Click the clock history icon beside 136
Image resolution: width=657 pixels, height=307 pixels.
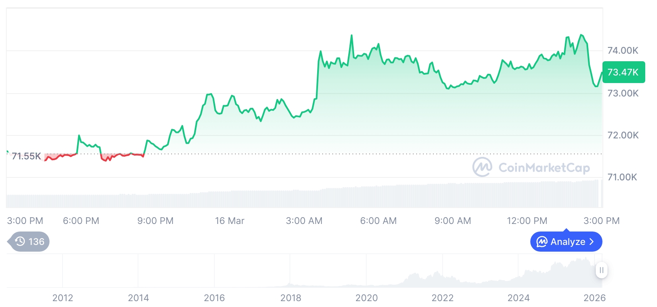pos(20,242)
